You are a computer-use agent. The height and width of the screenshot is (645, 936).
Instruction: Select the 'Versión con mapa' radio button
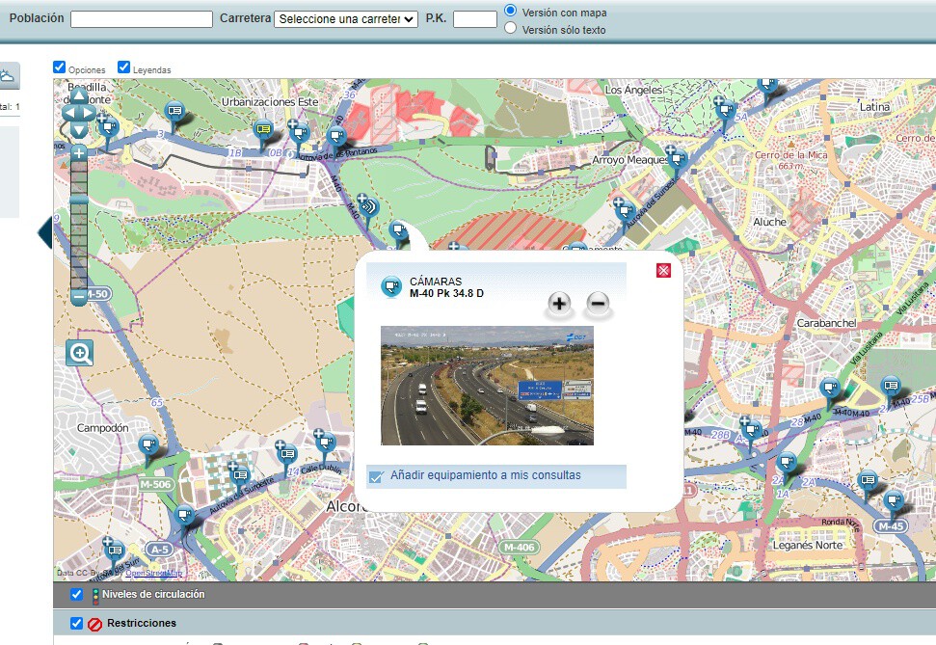[x=510, y=11]
